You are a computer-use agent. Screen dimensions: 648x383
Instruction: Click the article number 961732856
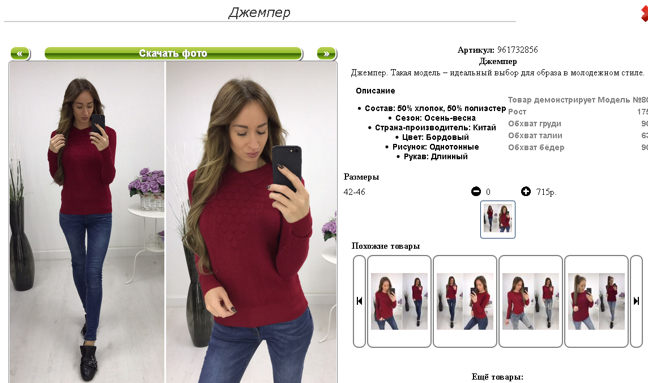(x=517, y=50)
